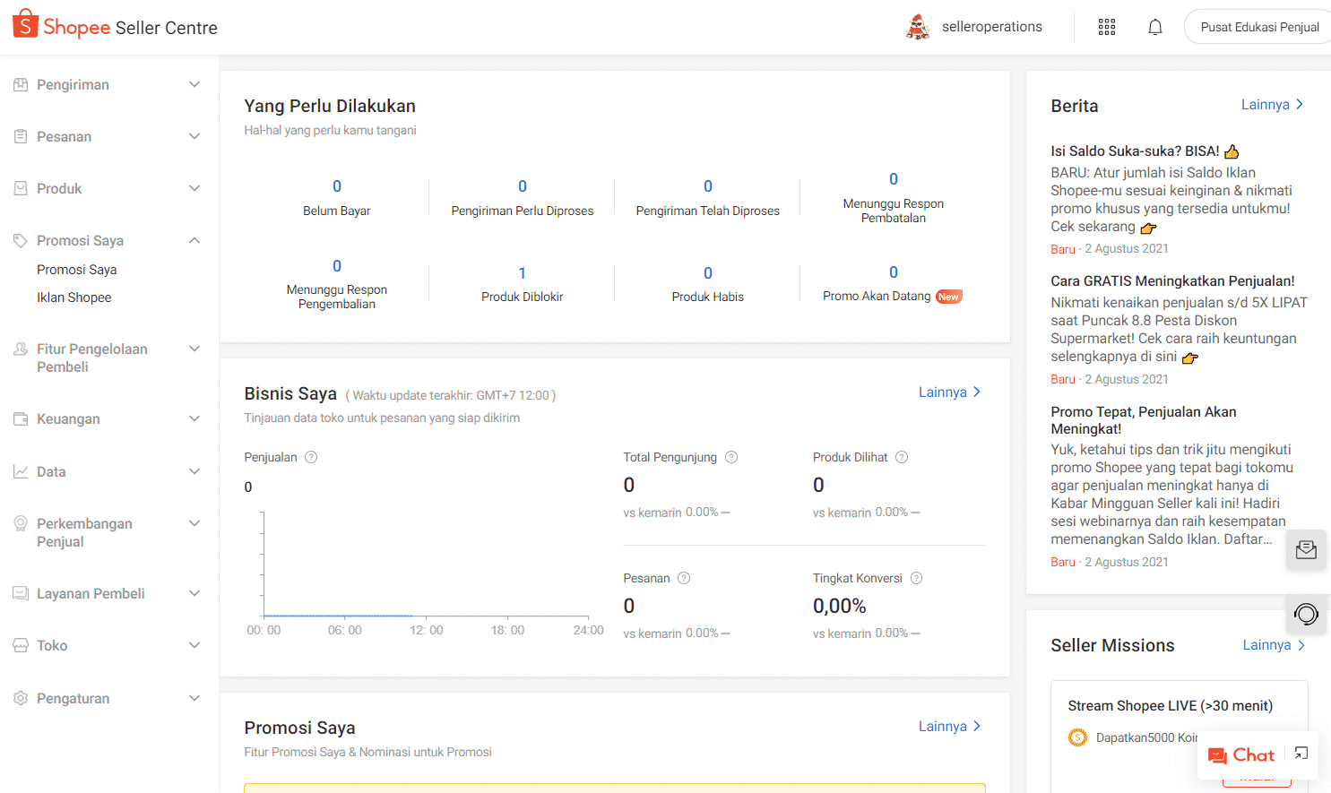Open the Shopee apps grid icon
The width and height of the screenshot is (1331, 793).
pyautogui.click(x=1106, y=27)
